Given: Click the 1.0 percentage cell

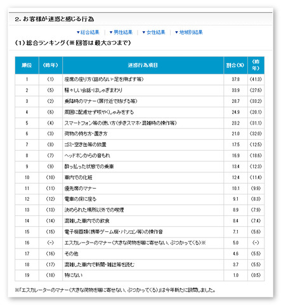Looking at the screenshot, I should pyautogui.click(x=235, y=275).
